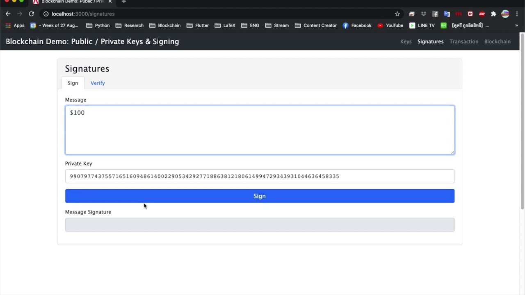This screenshot has height=295, width=525.
Task: Show the hidden bookmarks overflow chevron
Action: click(x=516, y=25)
